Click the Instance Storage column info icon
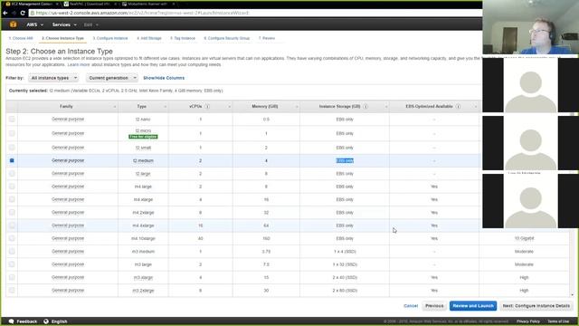 click(365, 107)
